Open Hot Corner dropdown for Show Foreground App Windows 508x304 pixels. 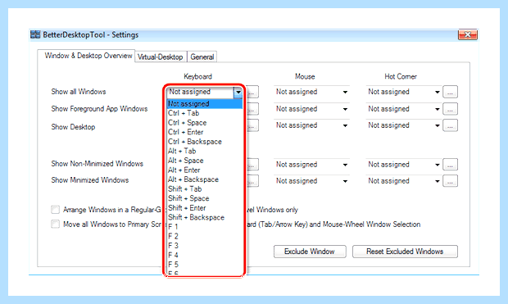coord(404,109)
